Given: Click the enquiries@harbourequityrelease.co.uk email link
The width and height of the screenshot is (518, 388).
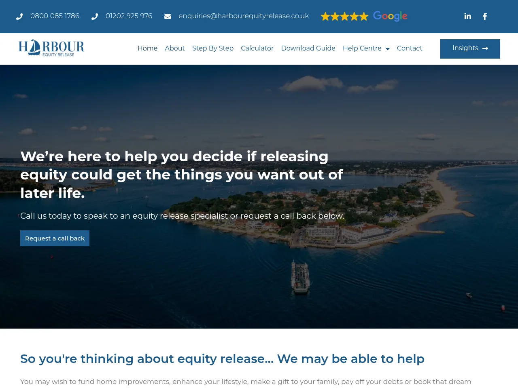Looking at the screenshot, I should 243,16.
